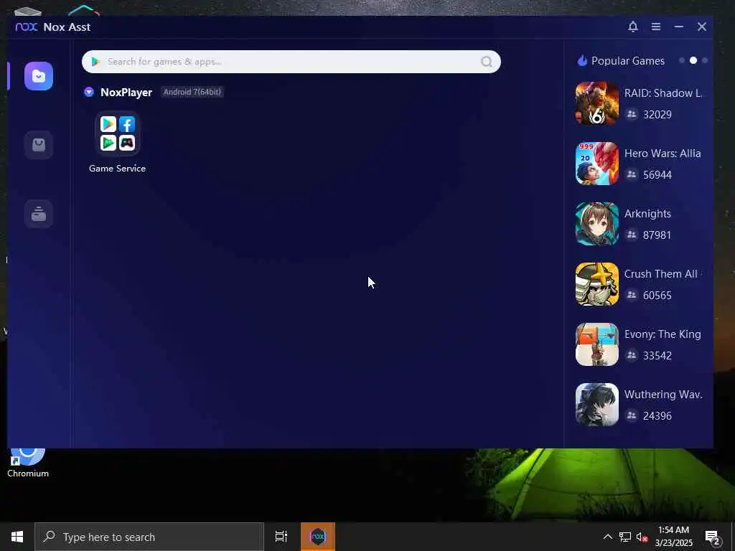
Task: Click the 56944 player count
Action: pyautogui.click(x=657, y=175)
